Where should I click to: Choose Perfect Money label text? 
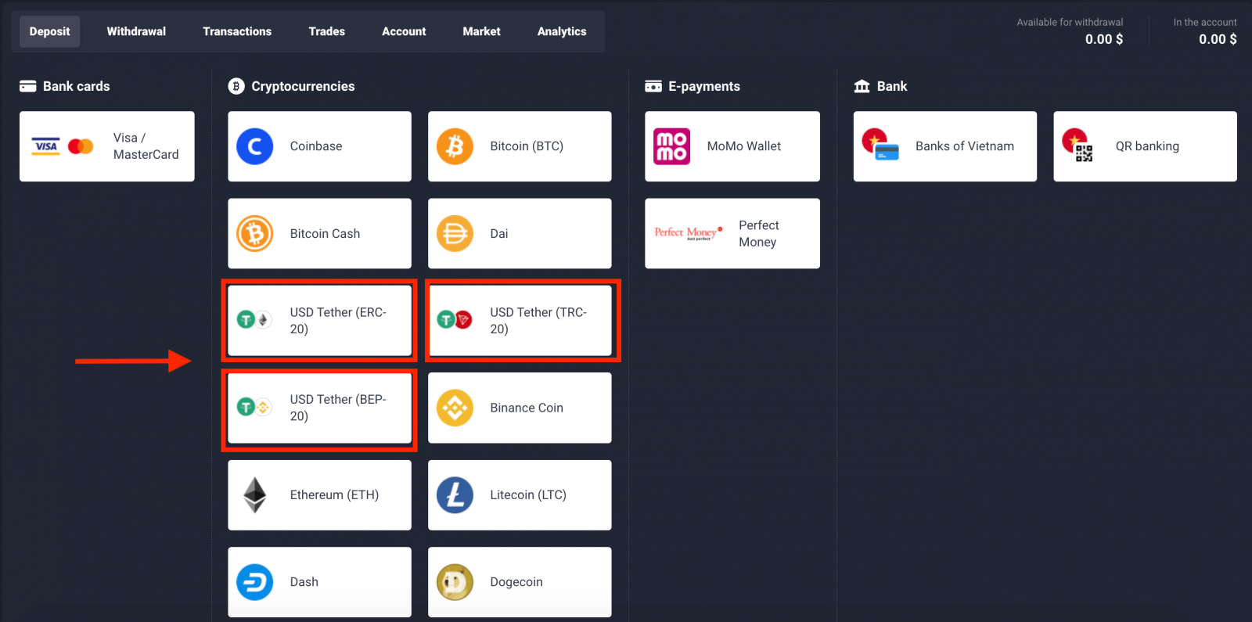759,233
